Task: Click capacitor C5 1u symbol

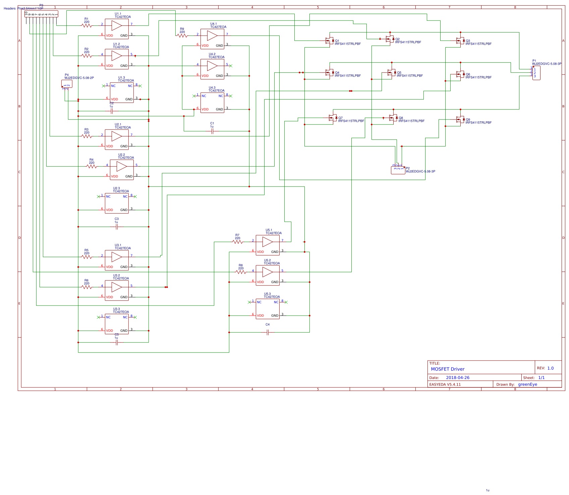Action: click(116, 343)
